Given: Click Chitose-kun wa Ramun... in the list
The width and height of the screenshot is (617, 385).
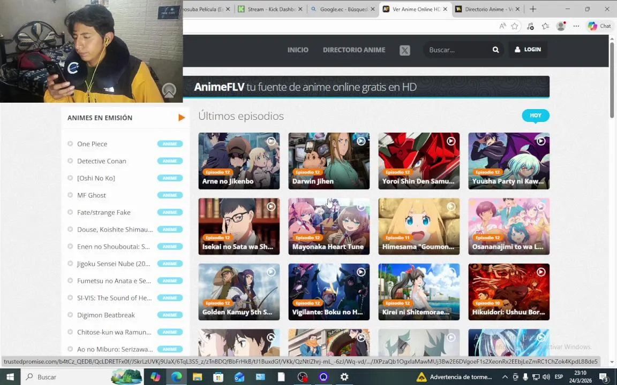Looking at the screenshot, I should pyautogui.click(x=114, y=332).
